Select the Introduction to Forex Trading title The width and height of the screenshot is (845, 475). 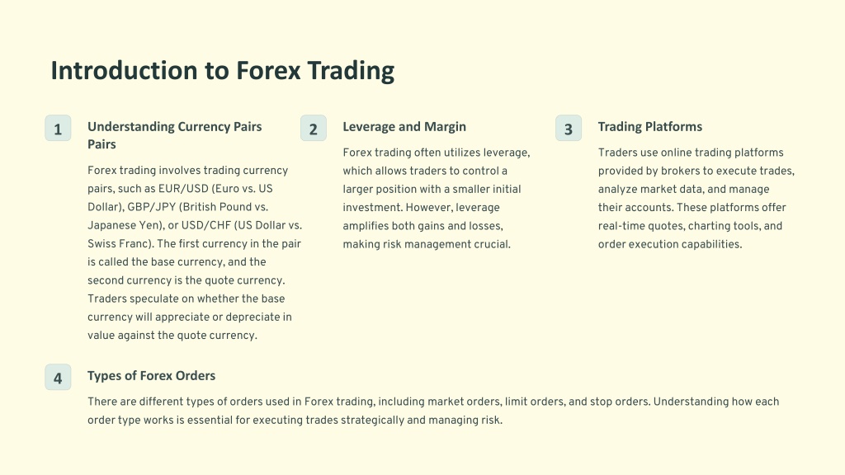tap(223, 71)
